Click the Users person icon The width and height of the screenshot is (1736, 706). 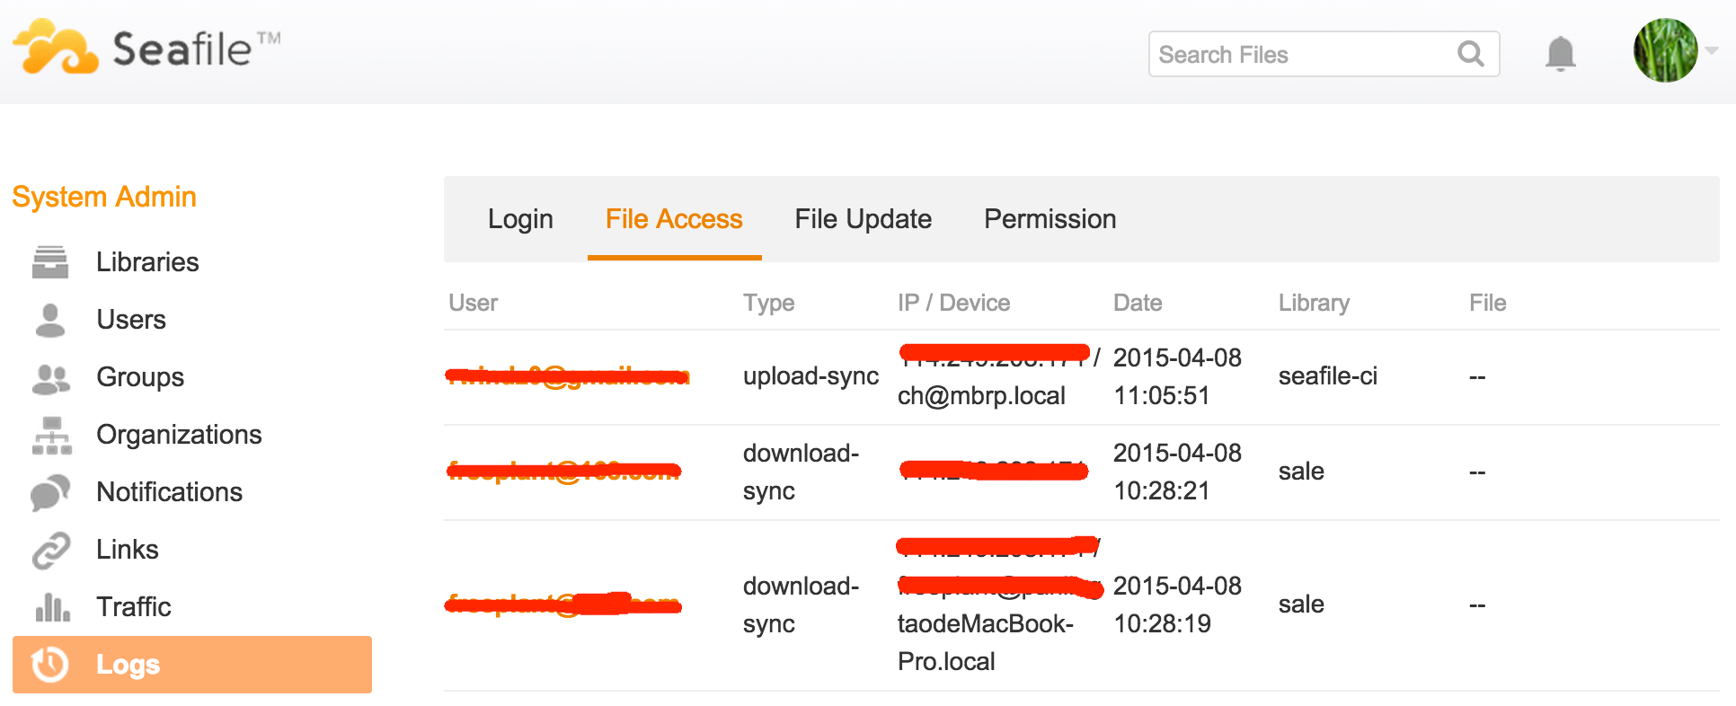50,320
